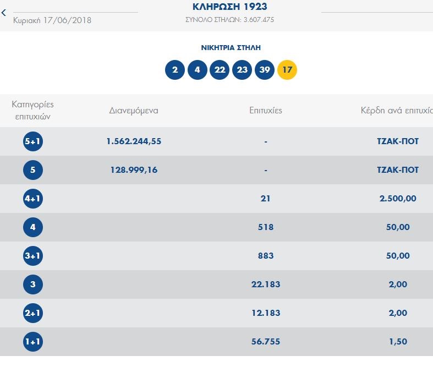
Task: Click the 1.562.244,55 jackpot amount
Action: coord(134,141)
